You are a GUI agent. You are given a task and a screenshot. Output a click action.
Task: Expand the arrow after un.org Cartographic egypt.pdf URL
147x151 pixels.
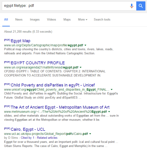coord(86,45)
